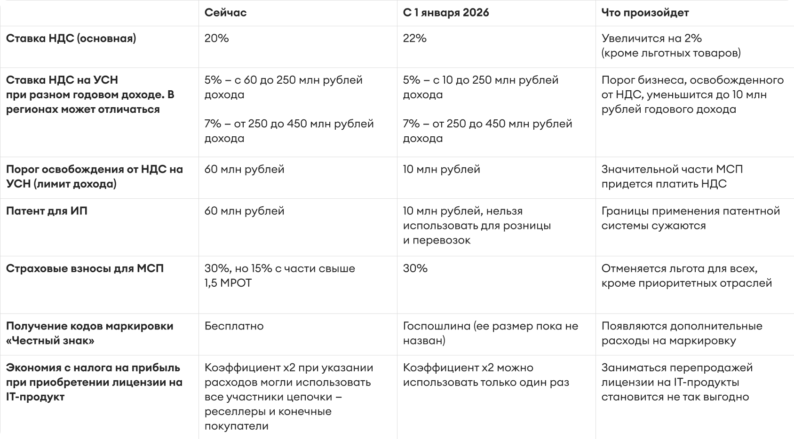The width and height of the screenshot is (794, 439).
Task: Click the "22%" new VAT rate cell
Action: [x=414, y=38]
